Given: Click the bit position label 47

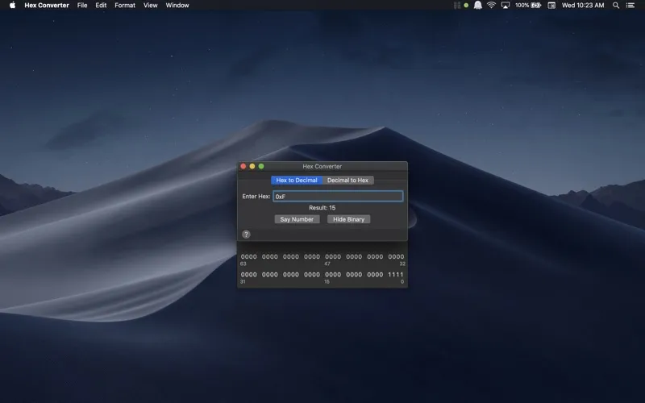Looking at the screenshot, I should tap(327, 264).
